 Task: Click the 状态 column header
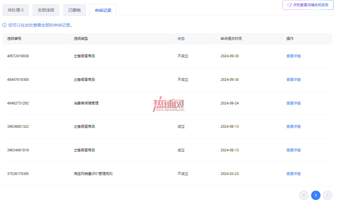[x=181, y=39]
